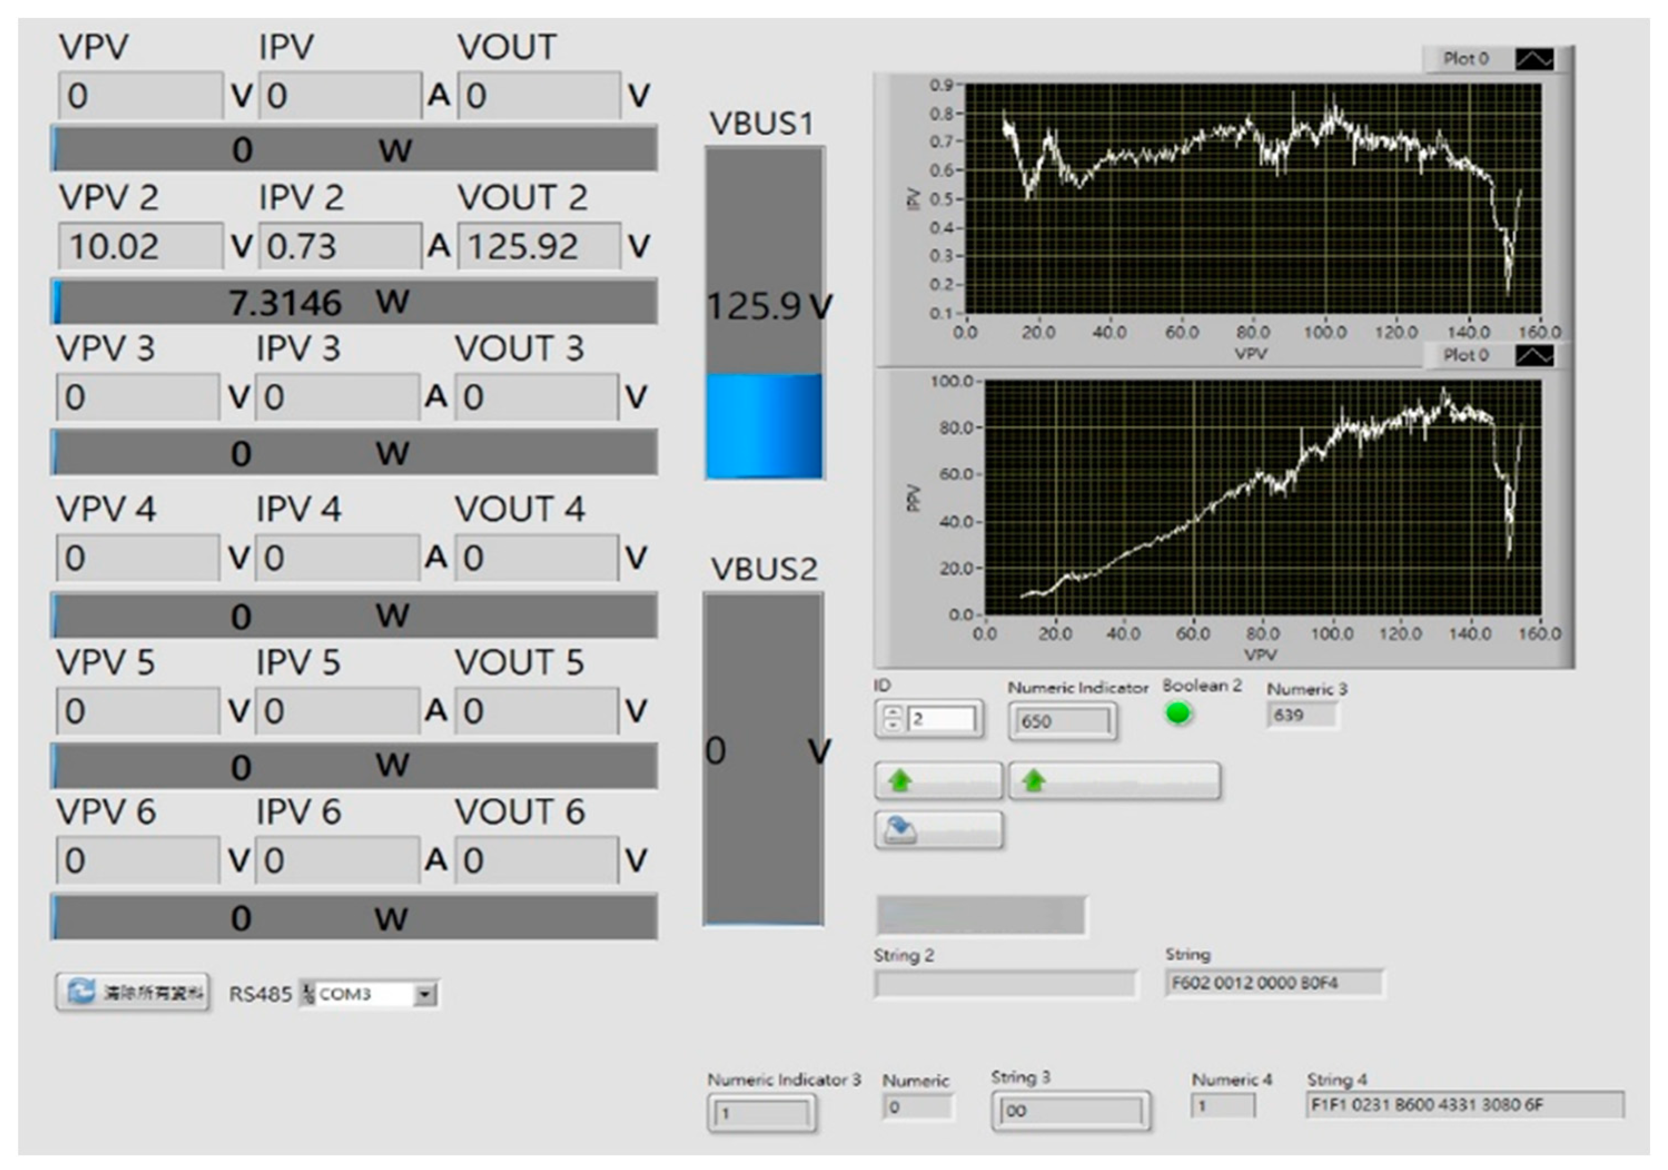Screen dimensions: 1668x1170
Task: Click the VPV 6 value field
Action: coord(138,861)
